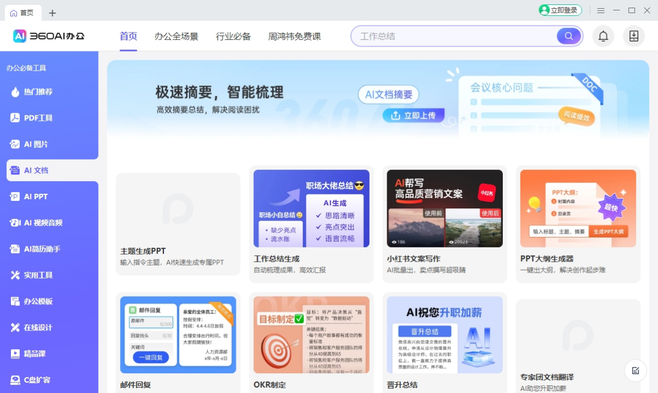Screen dimensions: 658x393
Task: Click the search magnifier icon
Action: pos(569,36)
